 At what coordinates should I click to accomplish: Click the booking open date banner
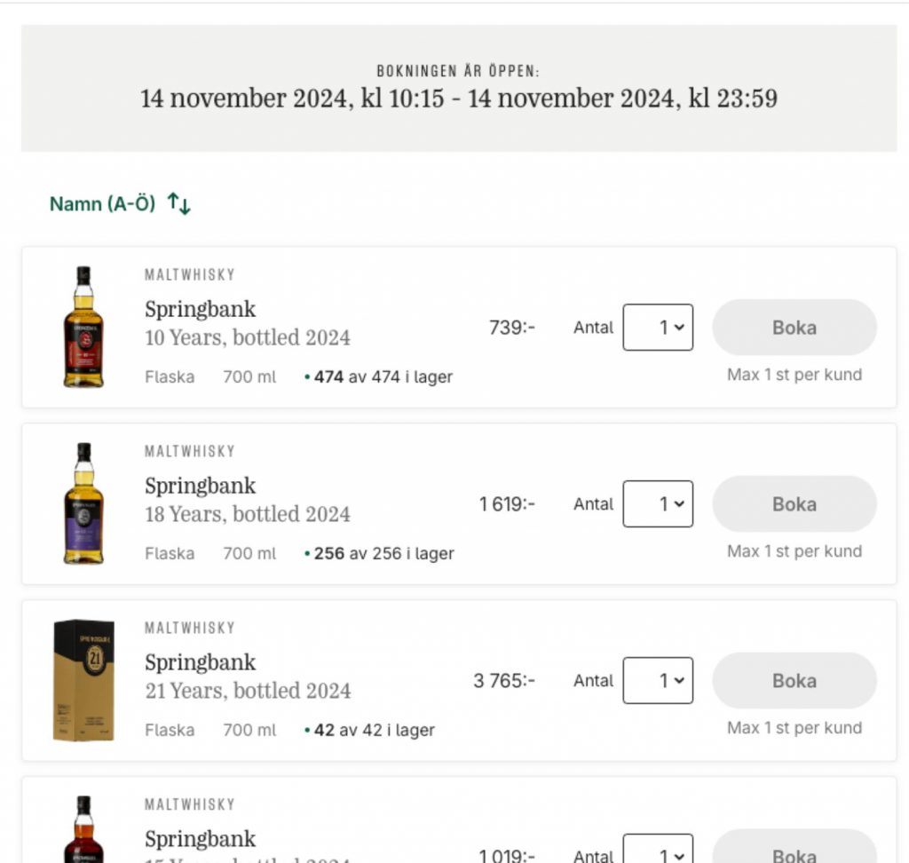[x=459, y=89]
